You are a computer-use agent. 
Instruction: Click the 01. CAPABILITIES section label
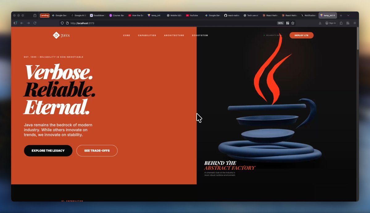[72, 201]
